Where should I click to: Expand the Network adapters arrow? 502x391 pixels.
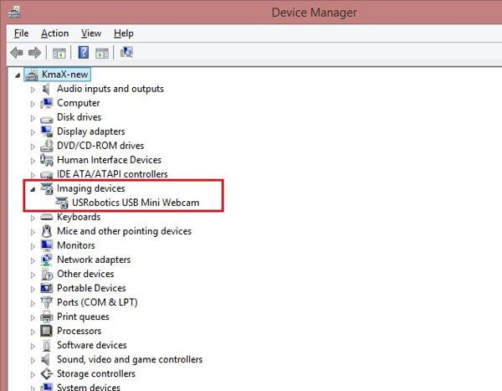pos(33,261)
